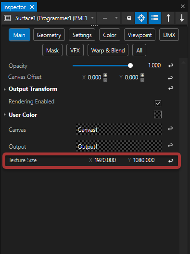Switch to the Geometry tab
Image resolution: width=190 pixels, height=254 pixels.
(49, 35)
